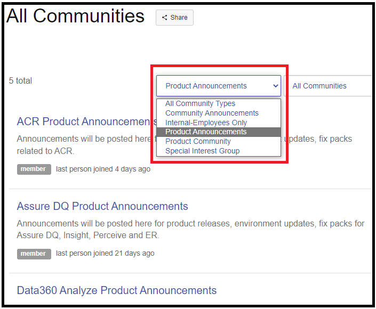Click member badge under Assure DQ community
This screenshot has height=309, width=376.
tap(34, 254)
